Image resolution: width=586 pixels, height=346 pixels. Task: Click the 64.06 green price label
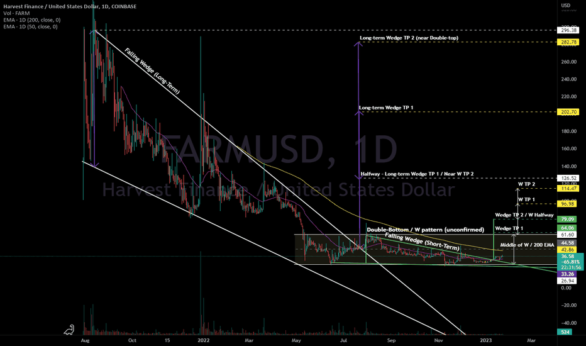(568, 228)
